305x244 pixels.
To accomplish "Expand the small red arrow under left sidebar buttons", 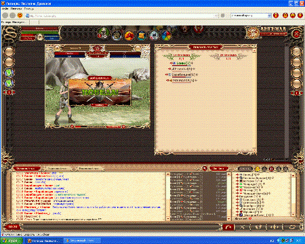I will pyautogui.click(x=9, y=92).
